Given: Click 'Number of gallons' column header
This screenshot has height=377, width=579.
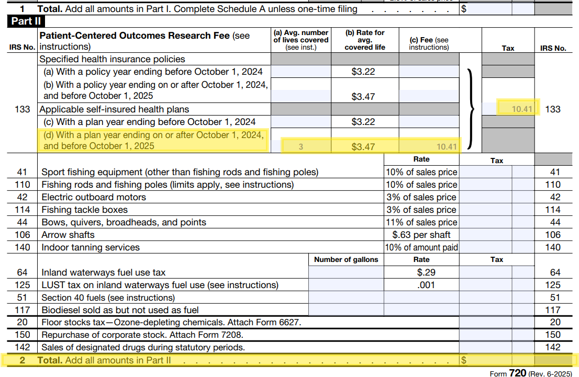Looking at the screenshot, I should (346, 259).
